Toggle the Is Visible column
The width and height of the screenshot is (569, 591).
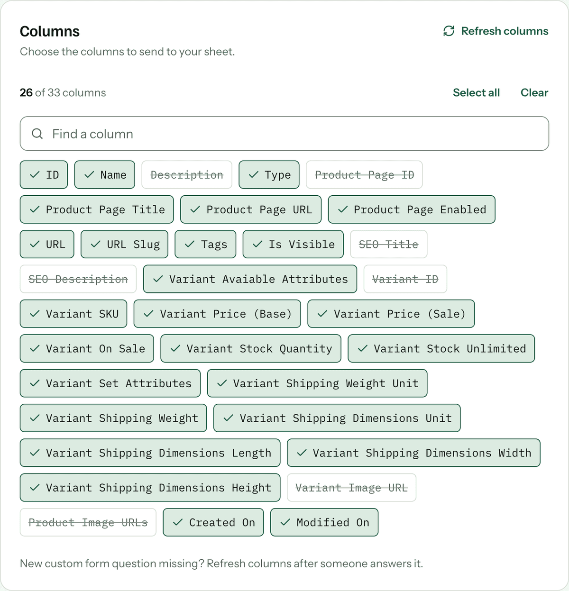tap(293, 244)
